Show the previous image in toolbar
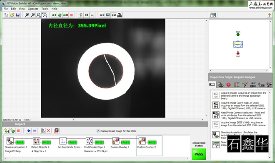The width and height of the screenshot is (275, 163). tap(102, 15)
